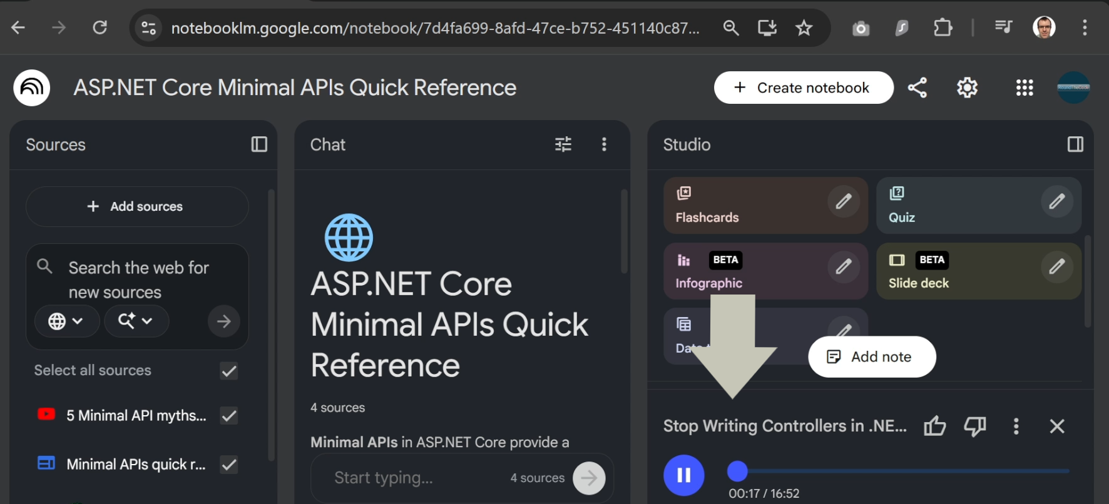
Task: Open the Chat panel three-dot menu
Action: [x=604, y=144]
